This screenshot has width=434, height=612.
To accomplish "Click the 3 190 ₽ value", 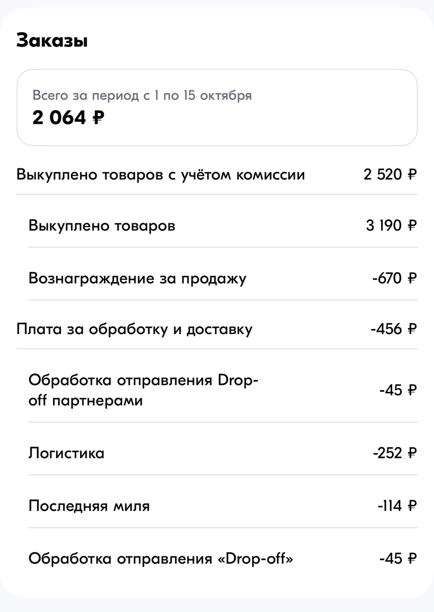I will click(391, 225).
